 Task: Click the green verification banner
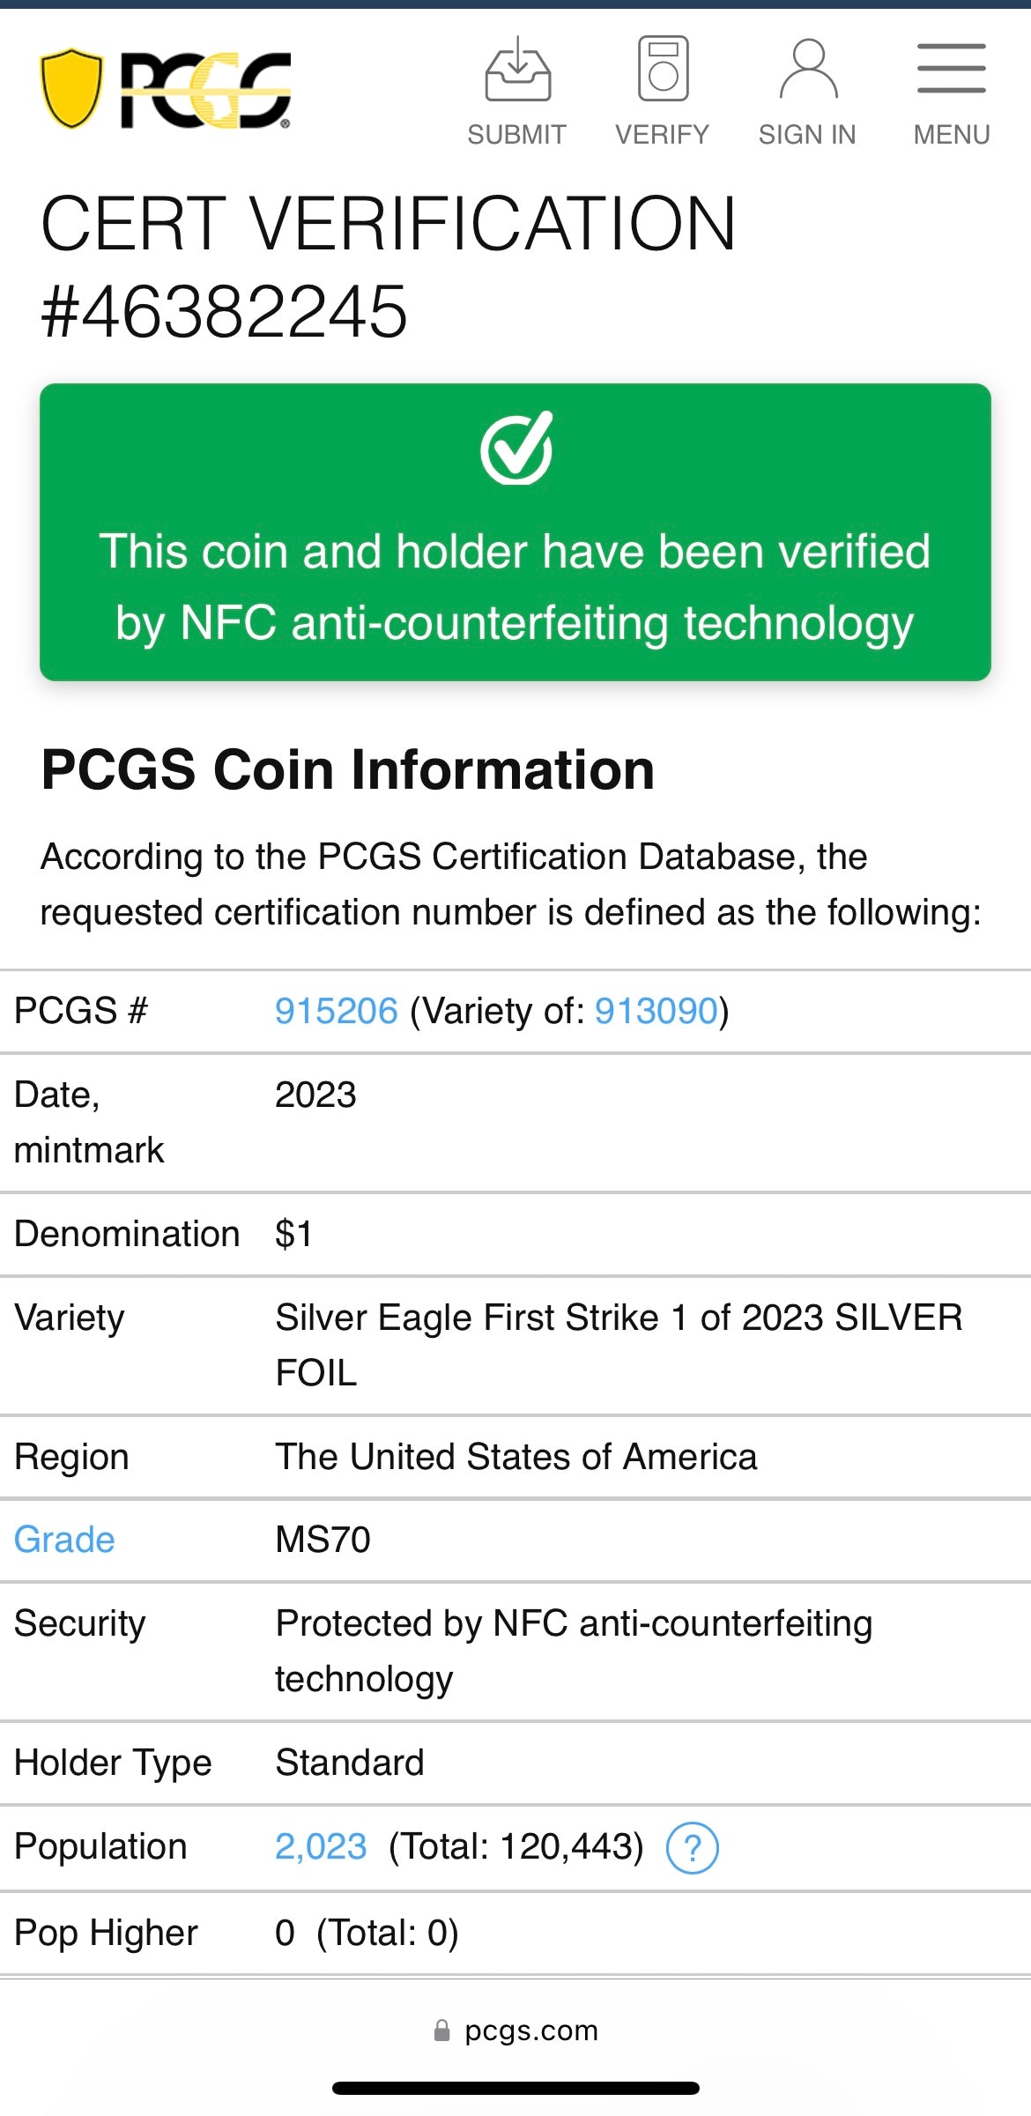click(515, 586)
